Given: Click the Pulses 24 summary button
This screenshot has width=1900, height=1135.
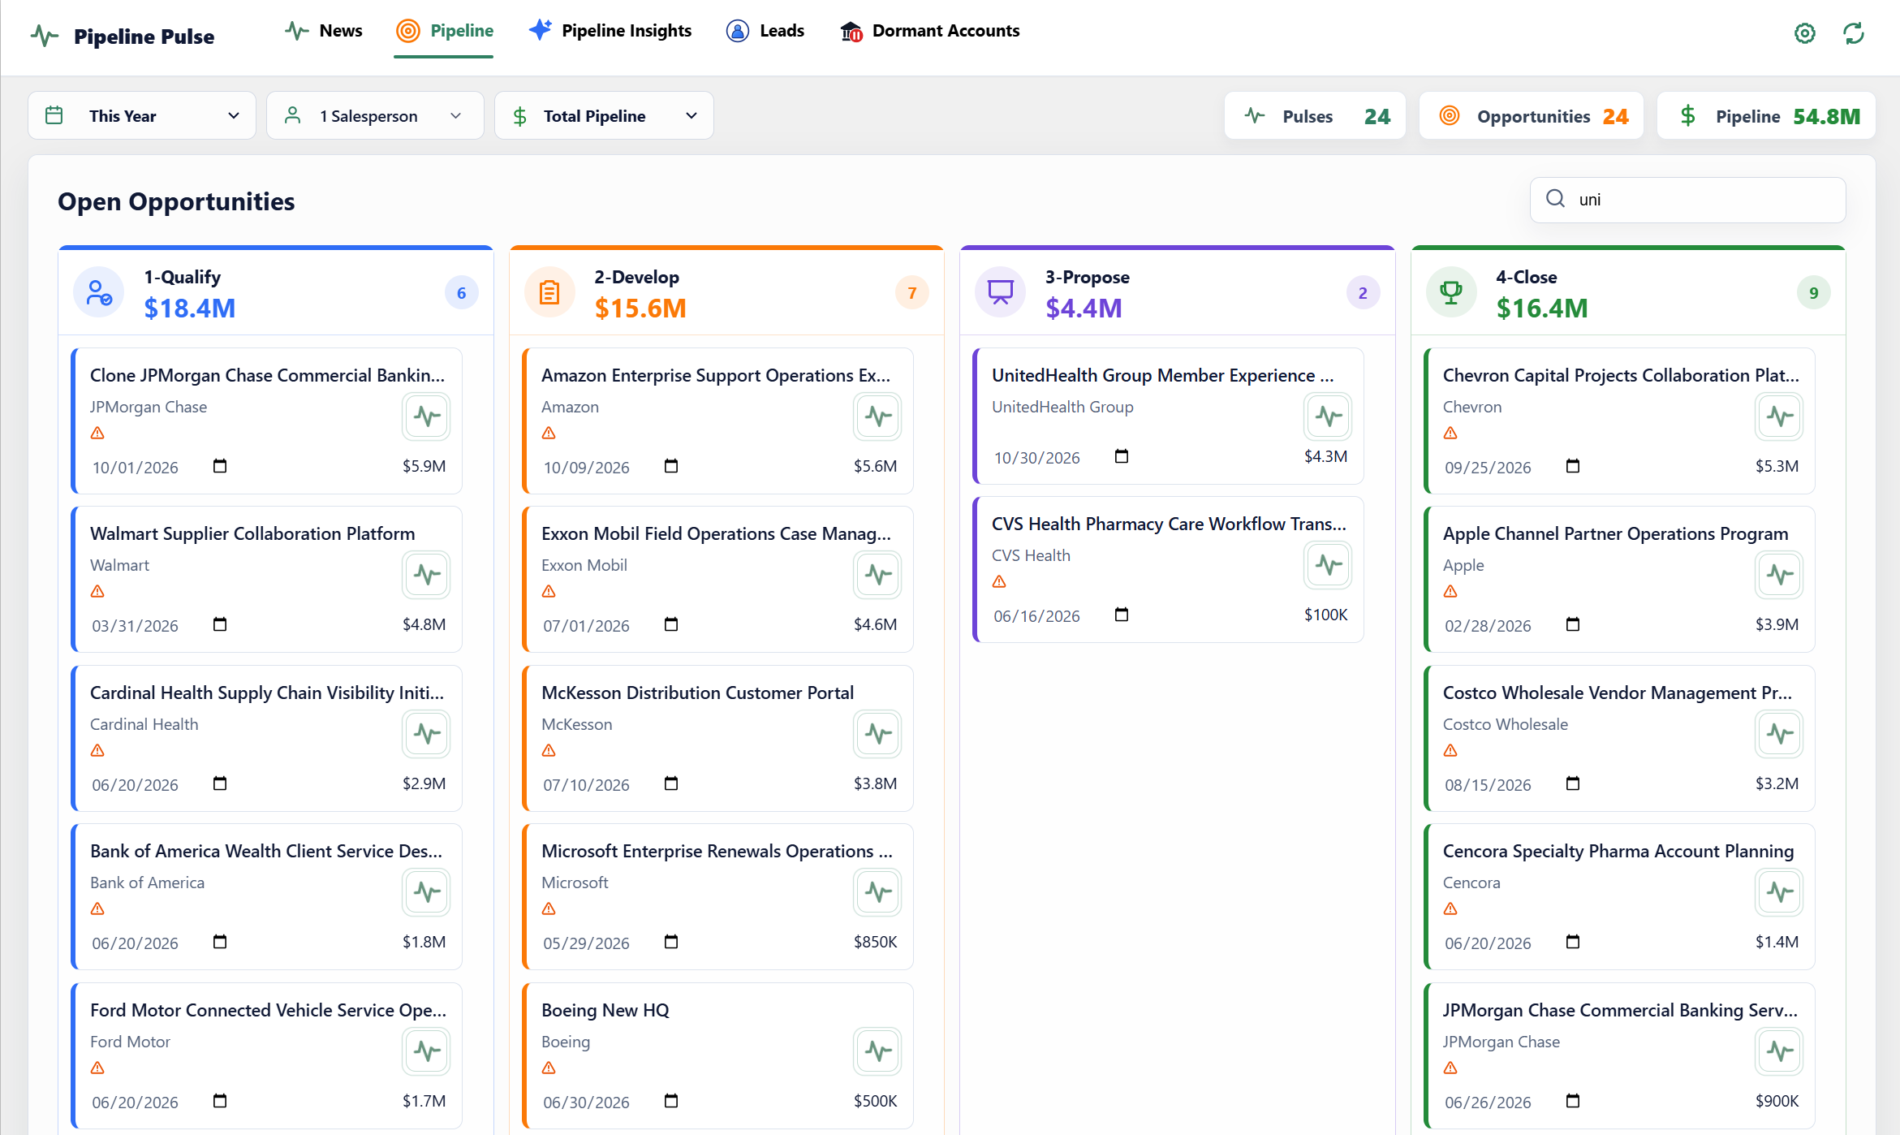Looking at the screenshot, I should (x=1315, y=116).
